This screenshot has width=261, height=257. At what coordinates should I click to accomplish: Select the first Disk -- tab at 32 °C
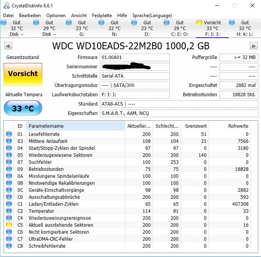(x=16, y=28)
